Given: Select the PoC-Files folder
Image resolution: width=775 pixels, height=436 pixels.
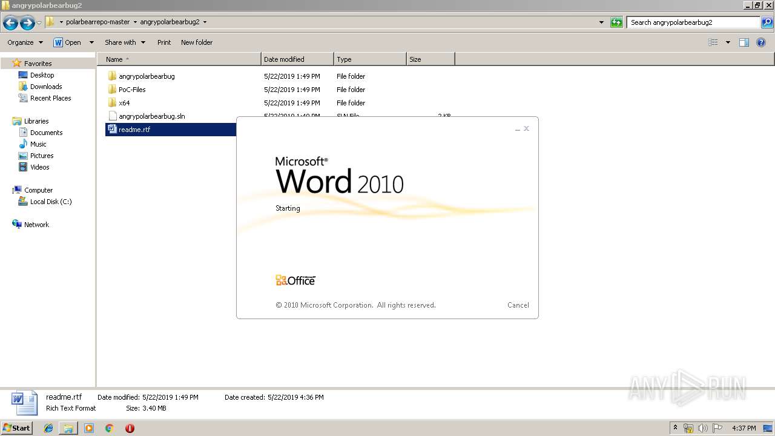Looking at the screenshot, I should pos(132,90).
